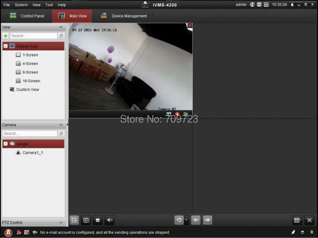This screenshot has width=318, height=238.
Task: Toggle audio mute speaker icon
Action: (x=110, y=220)
